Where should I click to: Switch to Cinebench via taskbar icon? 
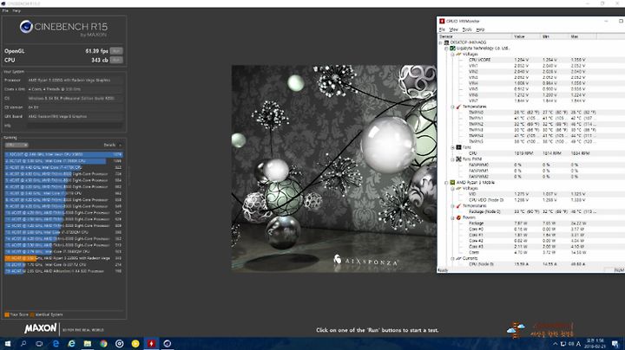(x=168, y=344)
